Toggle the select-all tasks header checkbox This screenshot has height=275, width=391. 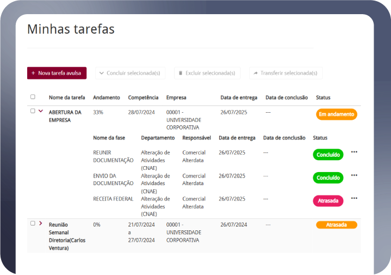pyautogui.click(x=33, y=97)
